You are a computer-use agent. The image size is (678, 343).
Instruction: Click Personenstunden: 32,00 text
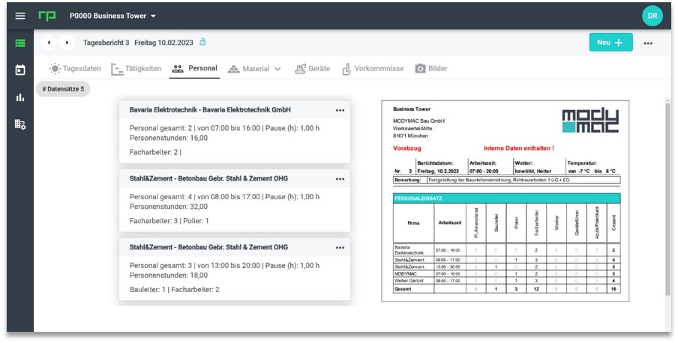coord(169,207)
